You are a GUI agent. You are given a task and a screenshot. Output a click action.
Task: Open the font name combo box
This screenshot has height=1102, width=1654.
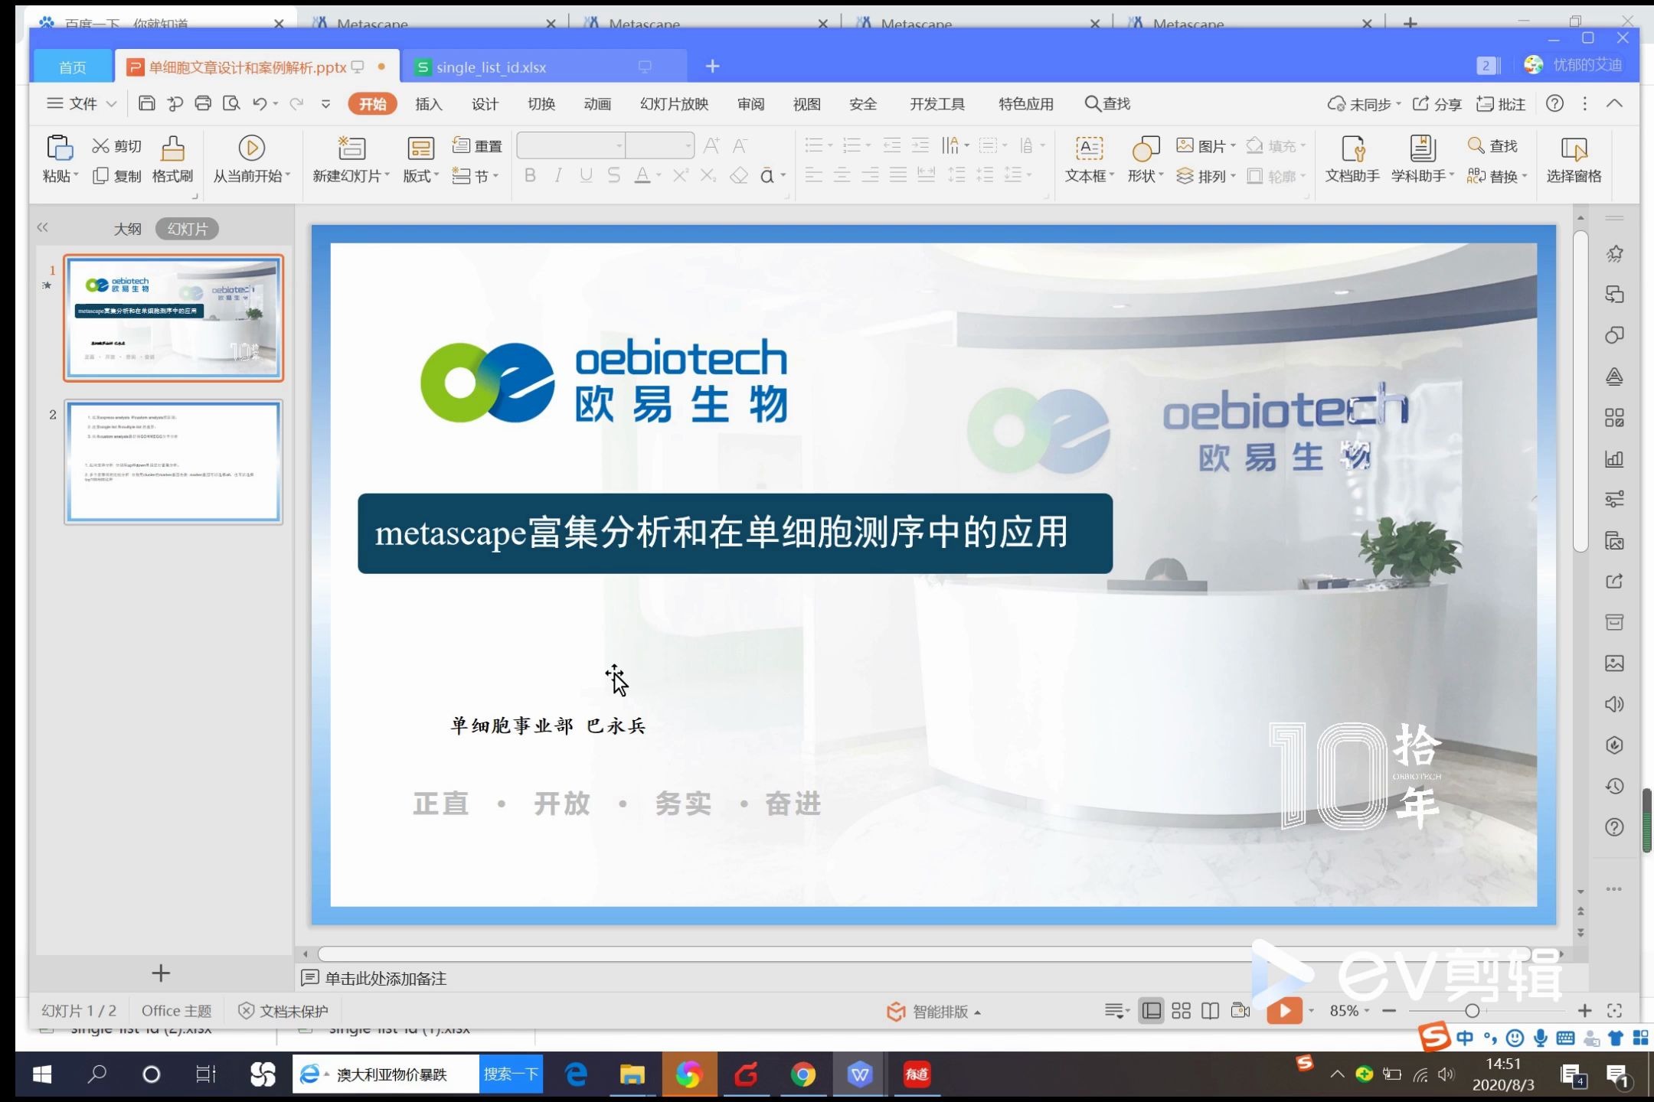571,145
